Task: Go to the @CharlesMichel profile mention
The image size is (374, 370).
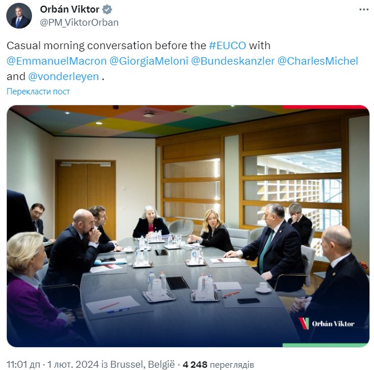Action: coord(317,61)
